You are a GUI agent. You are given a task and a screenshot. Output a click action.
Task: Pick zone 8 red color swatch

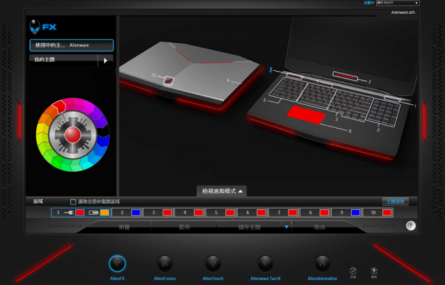324,213
